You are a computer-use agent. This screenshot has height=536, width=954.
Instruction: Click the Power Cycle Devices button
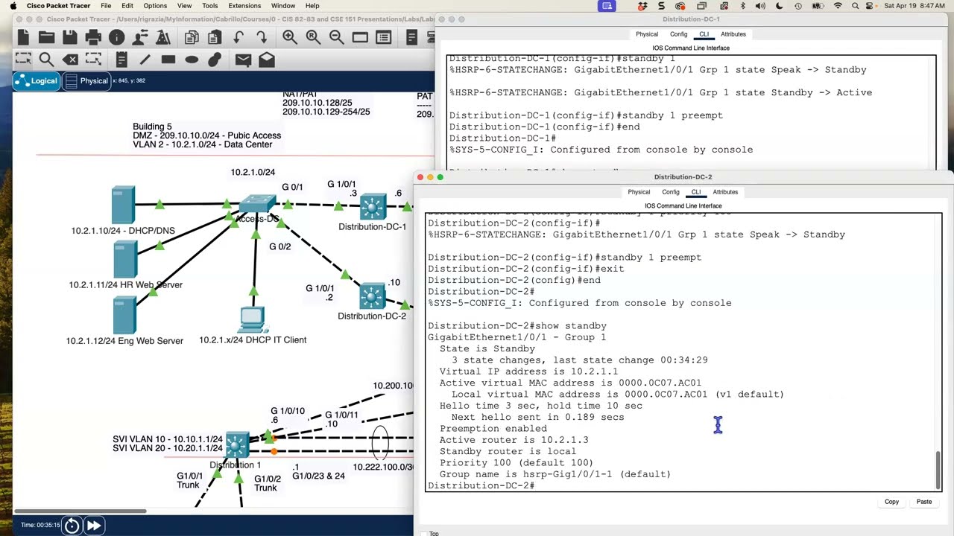tap(72, 526)
